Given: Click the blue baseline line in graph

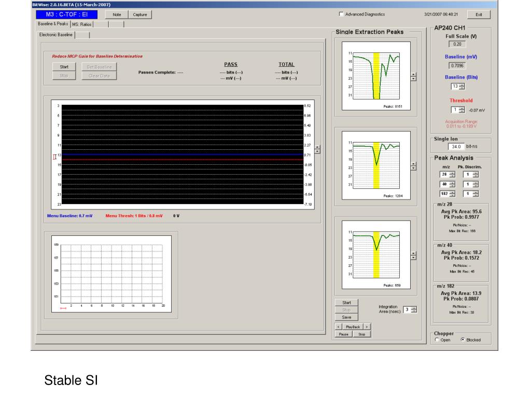Looking at the screenshot, I should [x=183, y=154].
